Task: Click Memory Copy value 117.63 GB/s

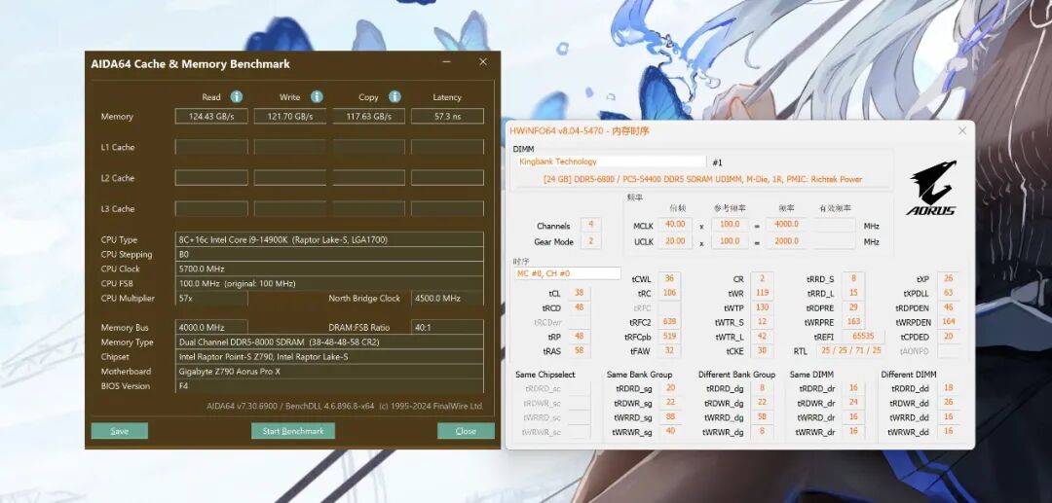Action: tap(368, 117)
